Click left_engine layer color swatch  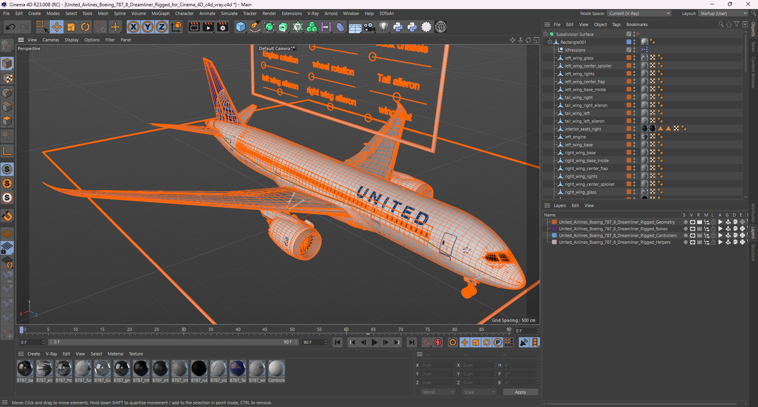tap(629, 136)
